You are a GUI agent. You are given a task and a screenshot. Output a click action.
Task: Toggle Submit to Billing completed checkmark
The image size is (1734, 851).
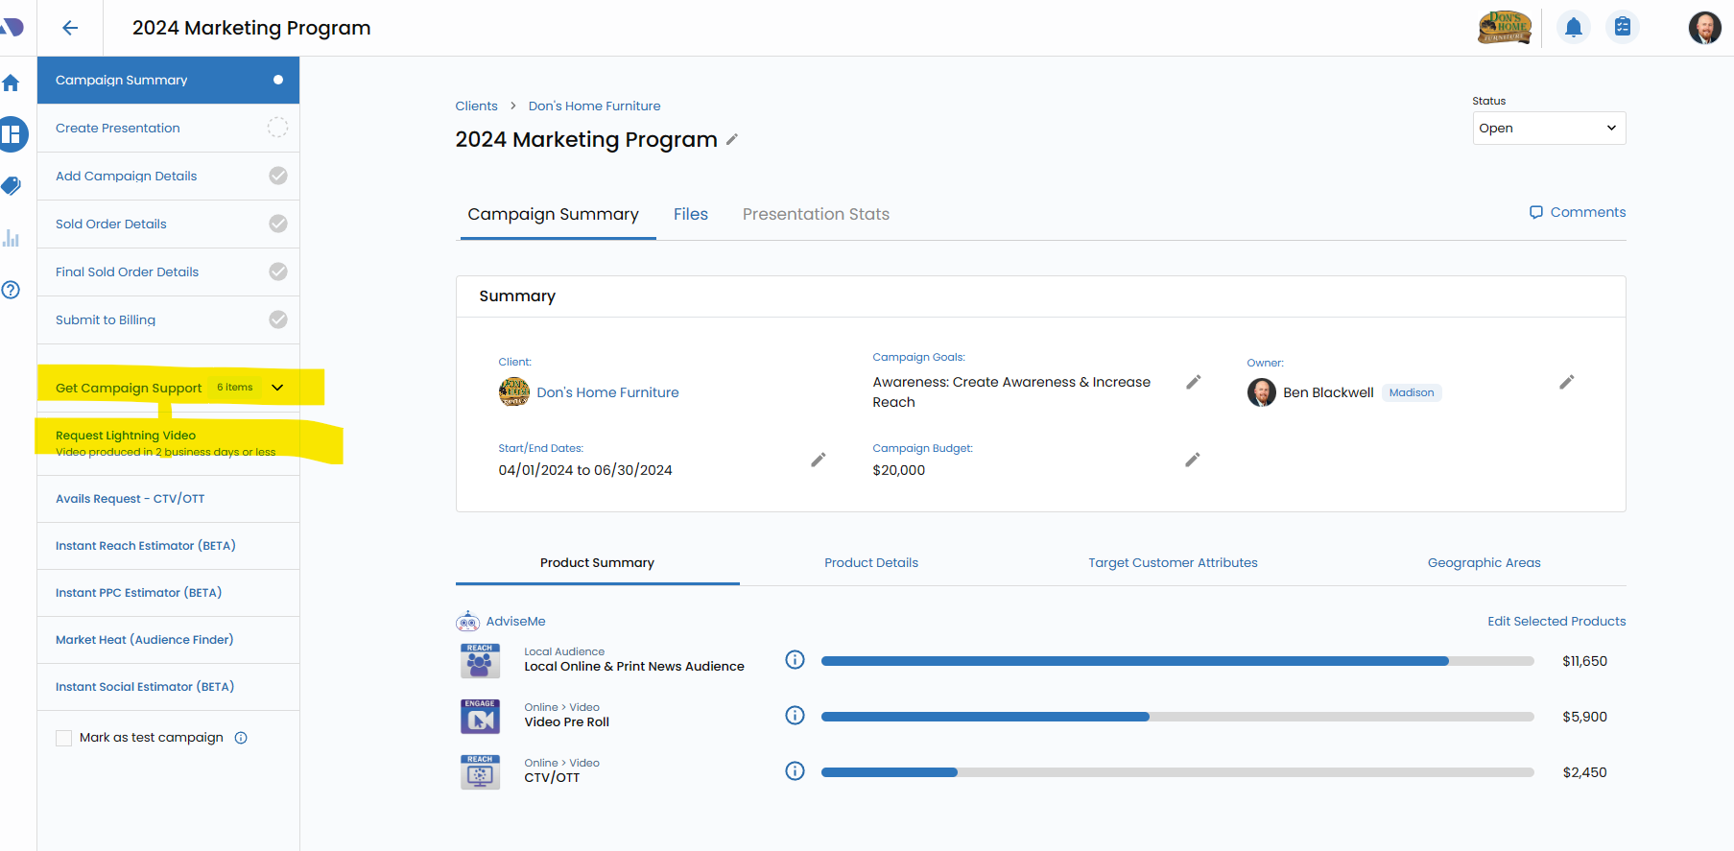pyautogui.click(x=277, y=319)
